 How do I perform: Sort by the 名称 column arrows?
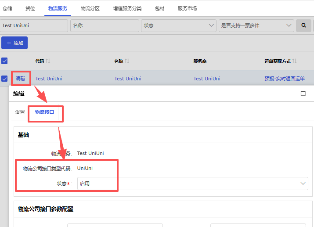127,61
